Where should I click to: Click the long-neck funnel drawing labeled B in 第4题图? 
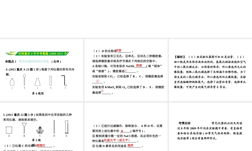click(x=24, y=80)
